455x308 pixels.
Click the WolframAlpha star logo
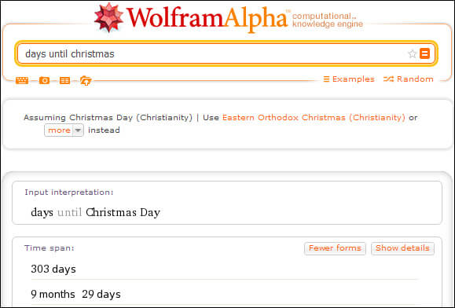[108, 17]
